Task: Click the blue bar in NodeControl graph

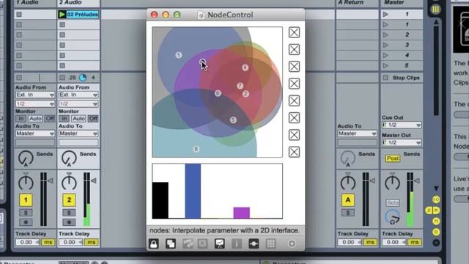Action: point(193,191)
